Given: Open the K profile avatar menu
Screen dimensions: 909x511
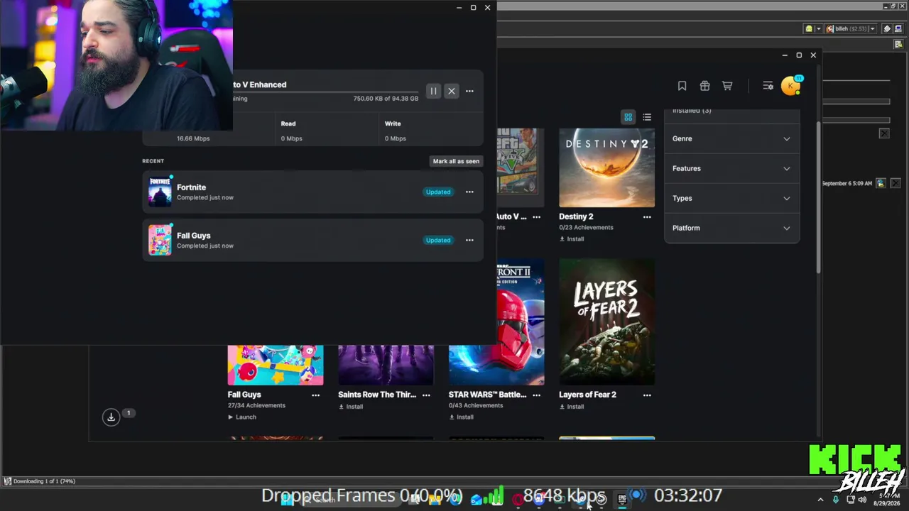Looking at the screenshot, I should 790,86.
